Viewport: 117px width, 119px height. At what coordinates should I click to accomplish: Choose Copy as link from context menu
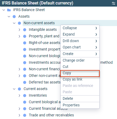click(x=80, y=79)
